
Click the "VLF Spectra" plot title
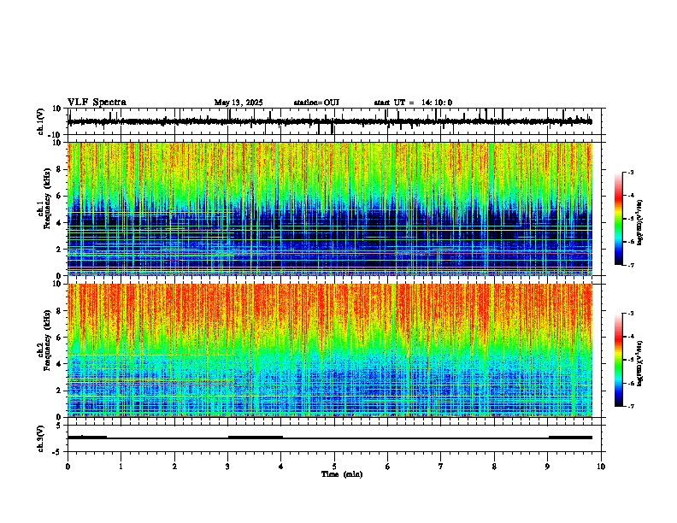[x=97, y=102]
